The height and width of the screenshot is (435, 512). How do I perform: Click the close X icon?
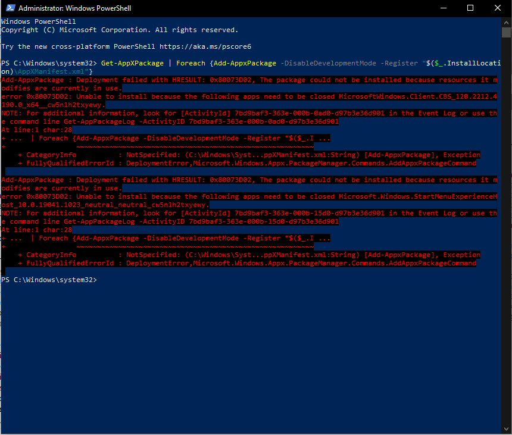coord(498,8)
